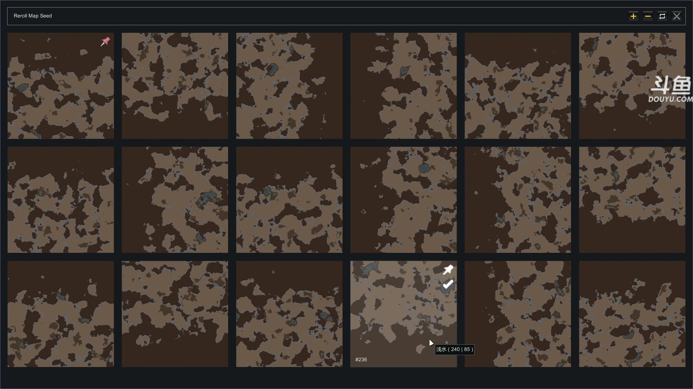Select the first map preview in the middle row
The image size is (693, 389).
(x=61, y=200)
